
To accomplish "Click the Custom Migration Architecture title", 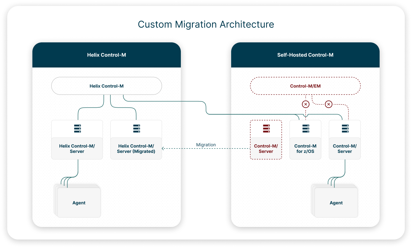I will [206, 24].
